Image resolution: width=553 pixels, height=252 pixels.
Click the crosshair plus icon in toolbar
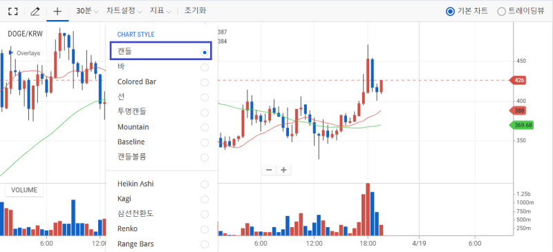(x=57, y=11)
